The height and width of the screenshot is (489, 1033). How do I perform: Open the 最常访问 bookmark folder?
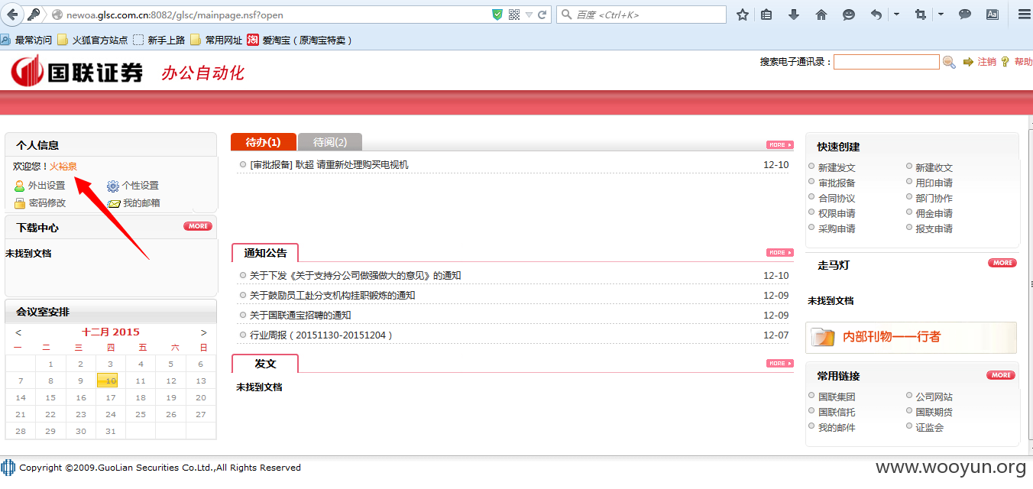pyautogui.click(x=27, y=40)
